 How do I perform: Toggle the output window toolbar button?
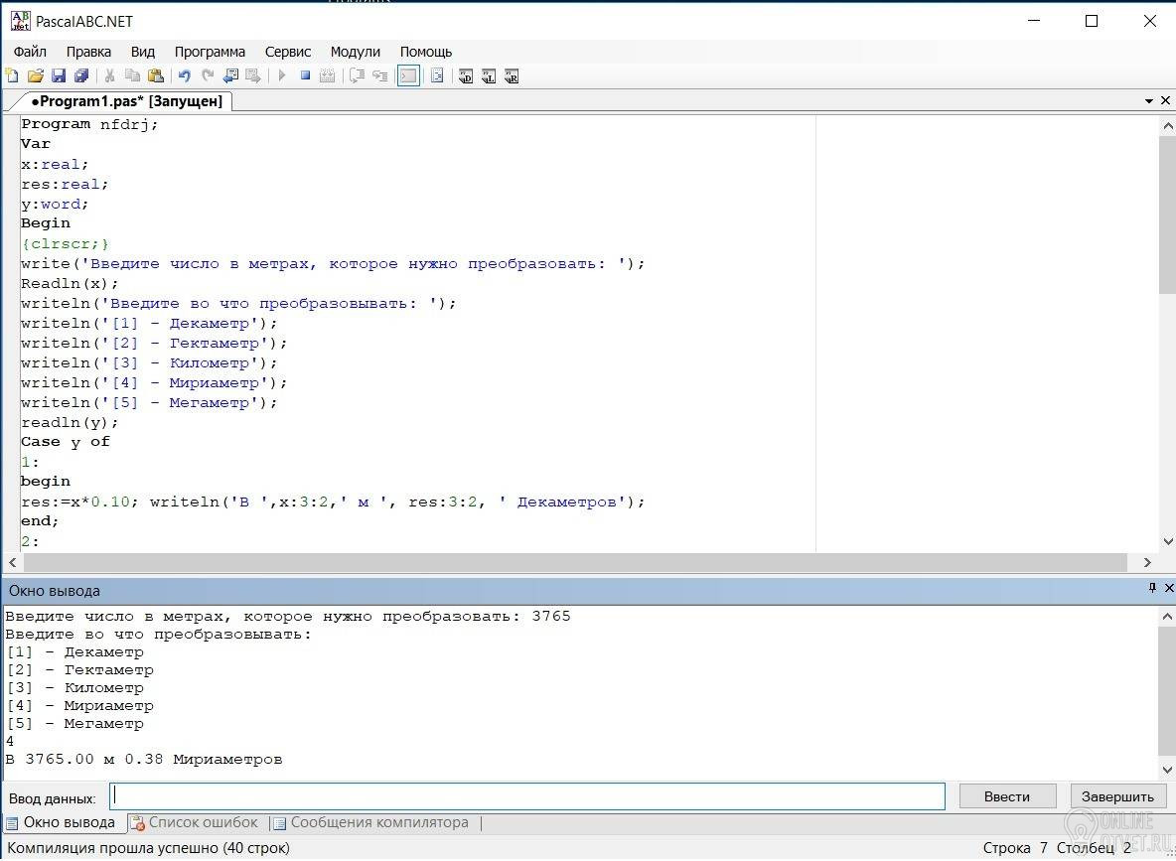pos(408,76)
